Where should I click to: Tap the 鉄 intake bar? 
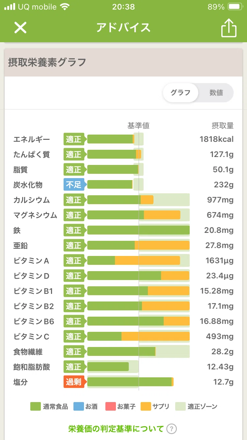(x=138, y=230)
